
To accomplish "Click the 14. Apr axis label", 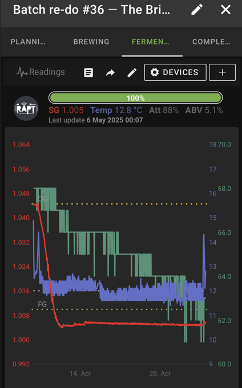I will [80, 373].
